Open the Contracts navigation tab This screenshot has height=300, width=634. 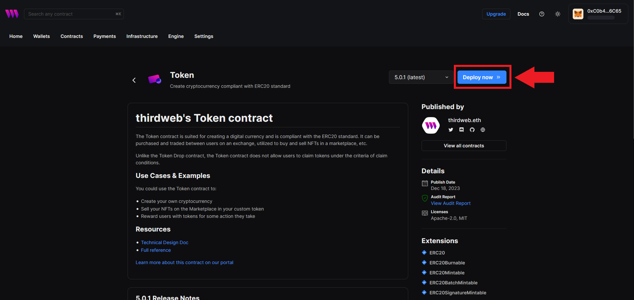(x=72, y=36)
